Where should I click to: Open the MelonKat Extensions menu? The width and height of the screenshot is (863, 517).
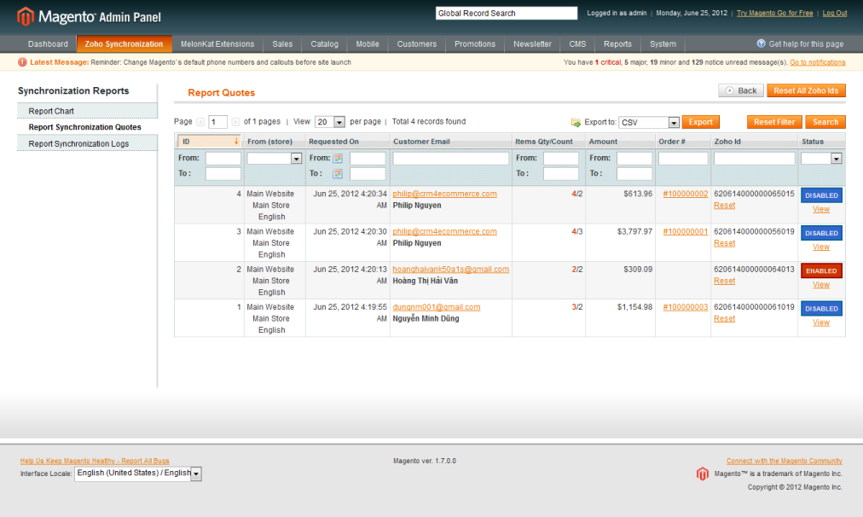pos(217,44)
